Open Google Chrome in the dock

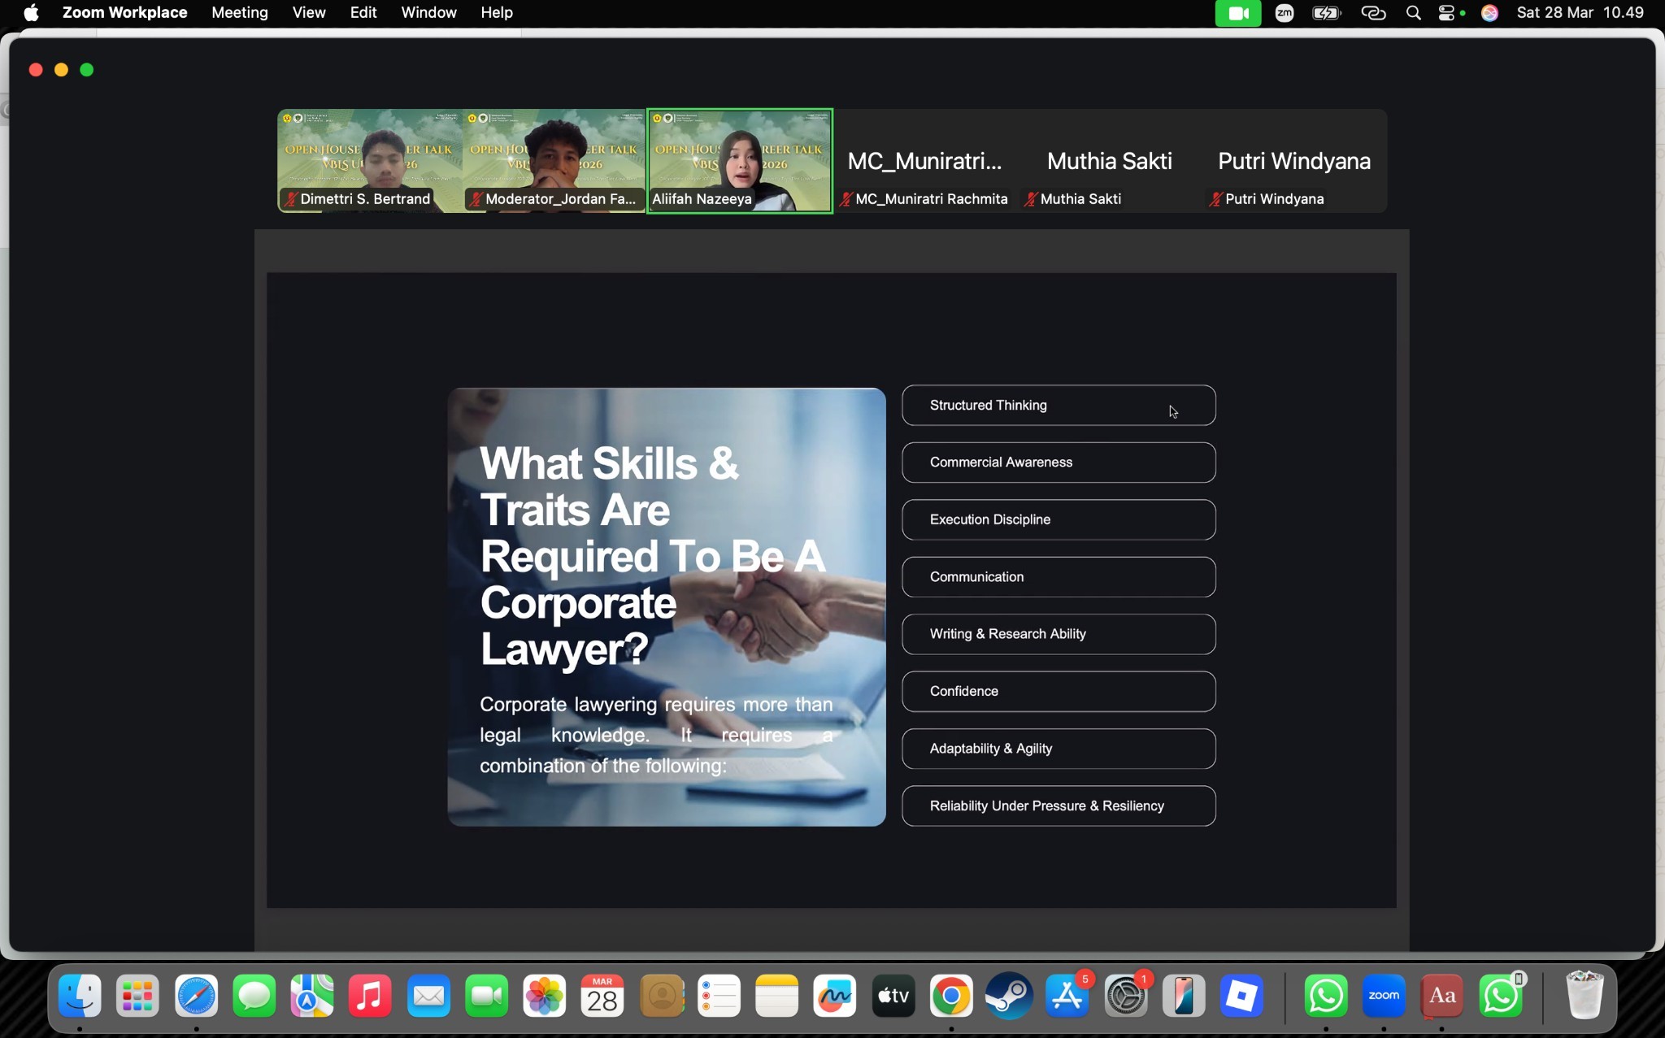(951, 996)
